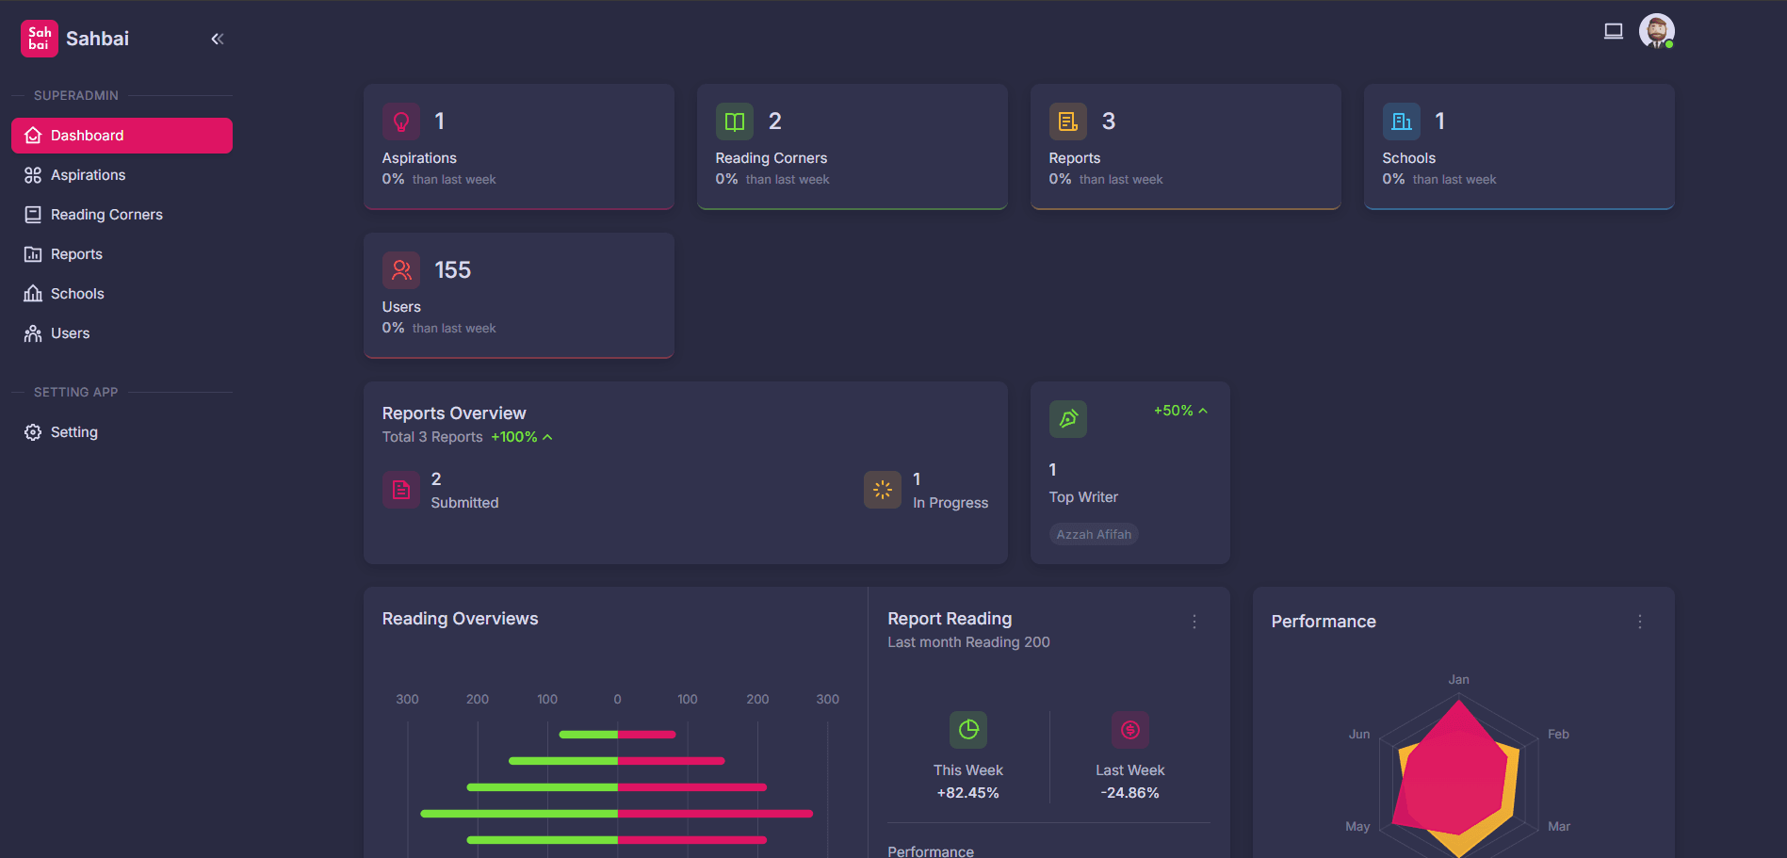
Task: Select Reports in the sidebar
Action: tap(76, 254)
